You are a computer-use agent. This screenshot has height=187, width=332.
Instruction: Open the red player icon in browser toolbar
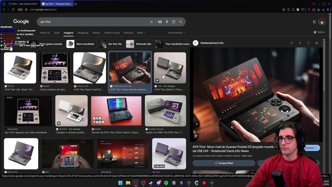click(309, 10)
